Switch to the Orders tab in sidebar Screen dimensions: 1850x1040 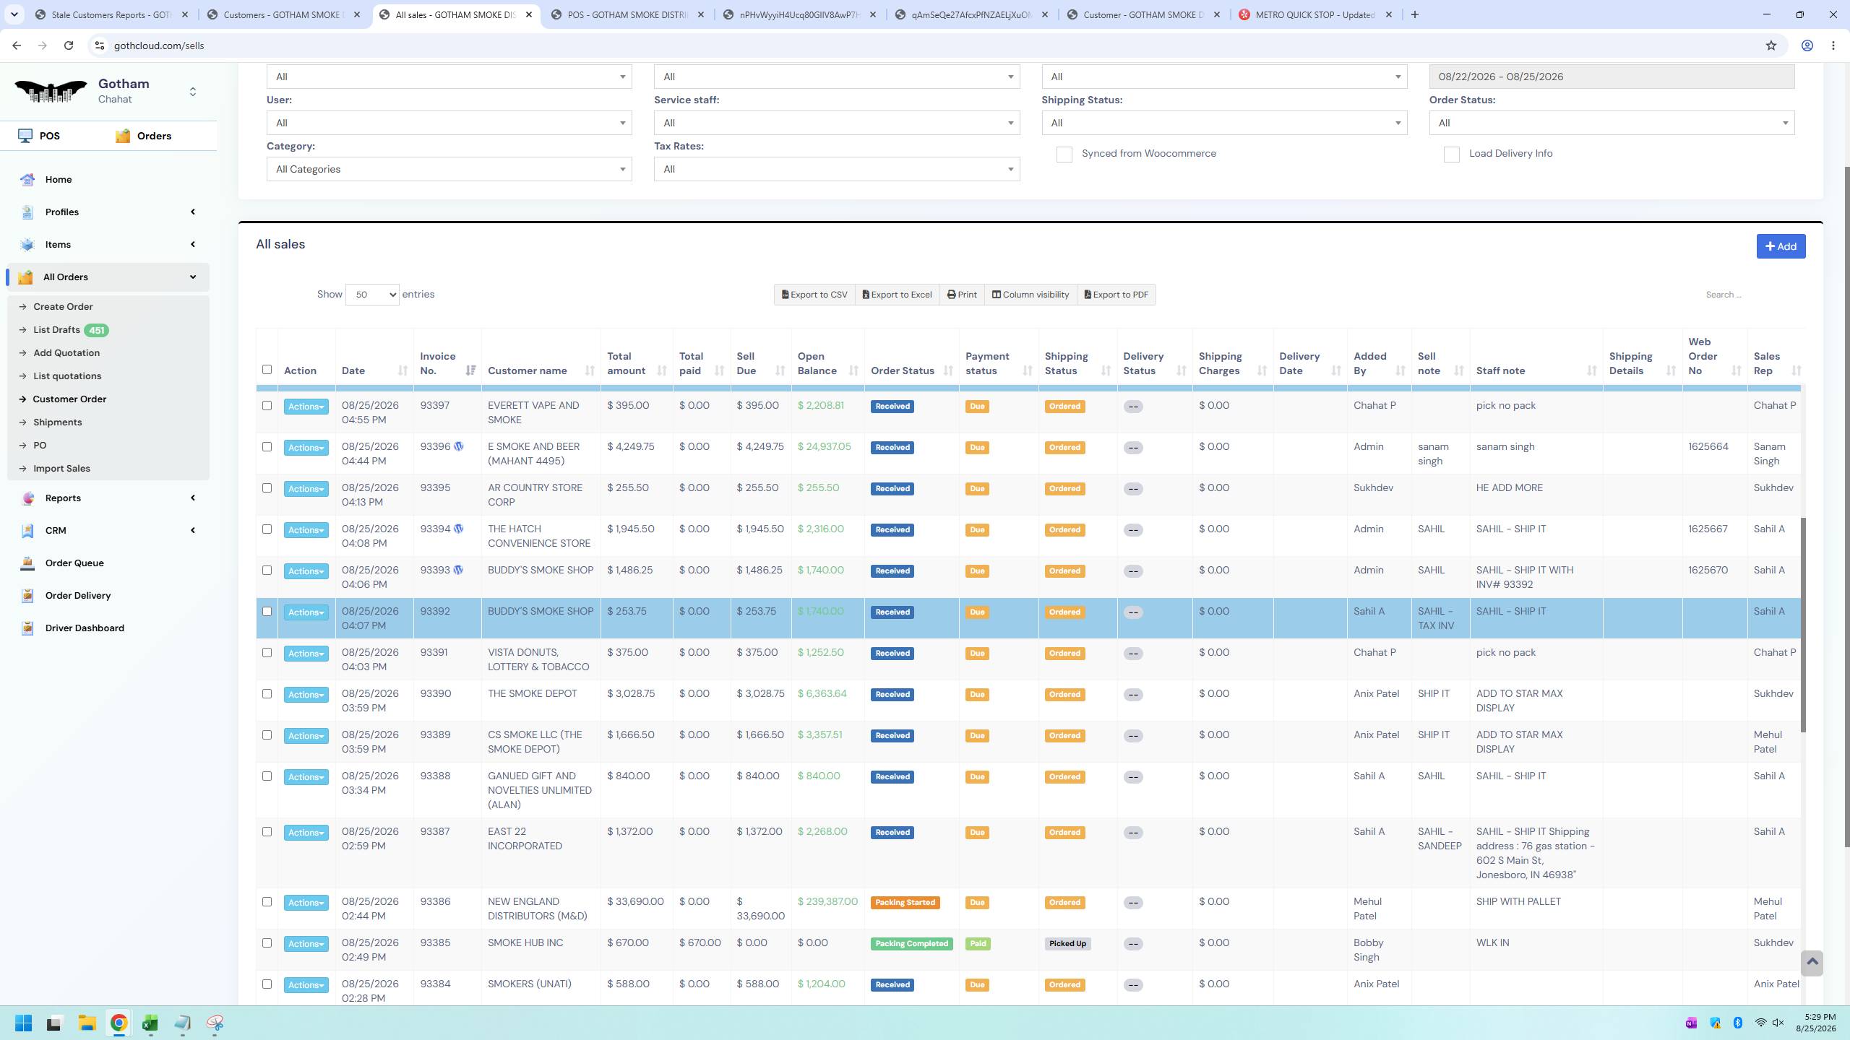(143, 136)
